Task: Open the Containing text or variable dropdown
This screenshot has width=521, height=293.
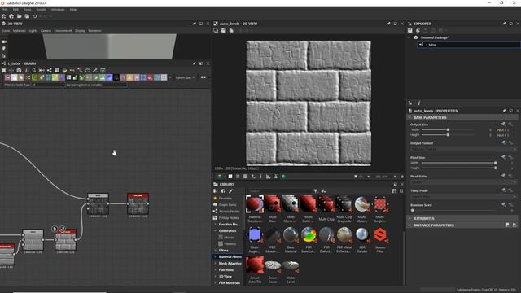Action: pos(96,85)
